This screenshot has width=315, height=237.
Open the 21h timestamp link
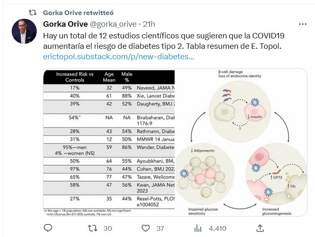point(149,23)
